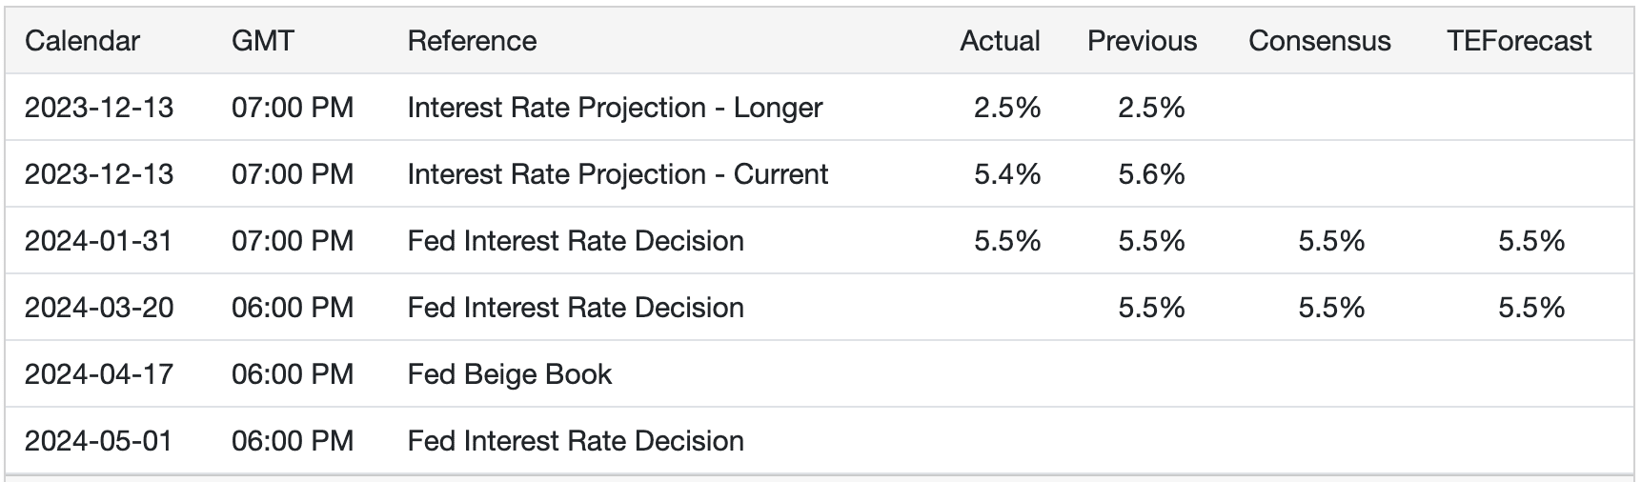Click the 2.5% Actual value for Longer projection

coord(1006,108)
